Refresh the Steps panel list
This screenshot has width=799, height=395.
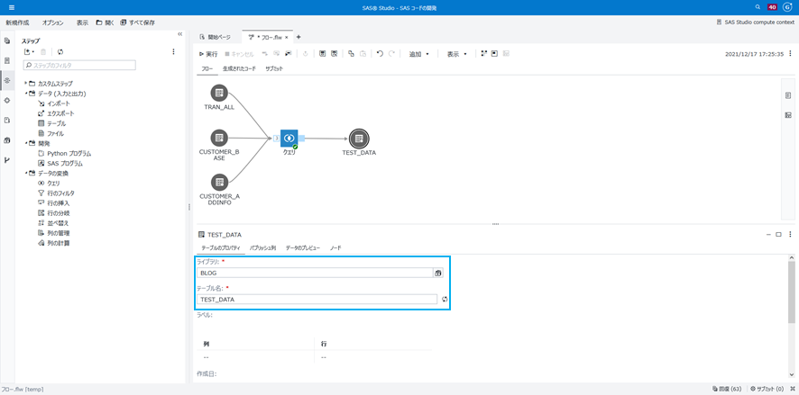(x=60, y=52)
